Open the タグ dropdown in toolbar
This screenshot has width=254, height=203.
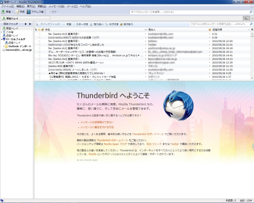pyautogui.click(x=53, y=12)
